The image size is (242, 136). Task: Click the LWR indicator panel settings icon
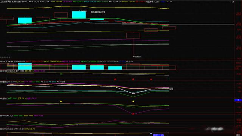point(1,129)
